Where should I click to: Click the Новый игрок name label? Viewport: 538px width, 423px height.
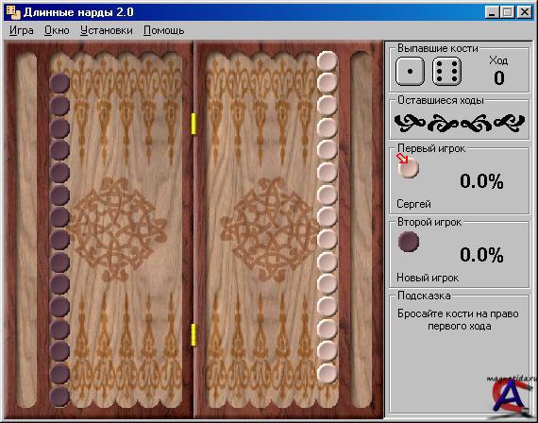pos(428,278)
